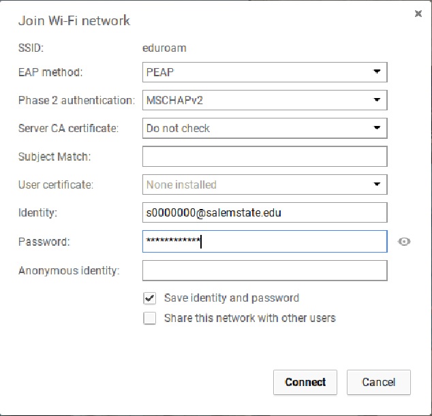Click the 'Save identity and password' label
The height and width of the screenshot is (416, 432).
click(232, 298)
